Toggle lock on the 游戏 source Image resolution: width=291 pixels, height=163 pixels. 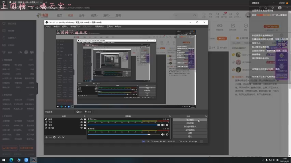click(x=85, y=125)
